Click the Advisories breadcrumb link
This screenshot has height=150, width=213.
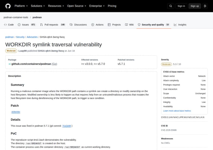coord(32,37)
